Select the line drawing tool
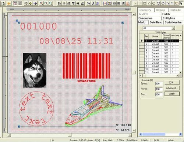The image size is (184, 142). tap(140, 3)
